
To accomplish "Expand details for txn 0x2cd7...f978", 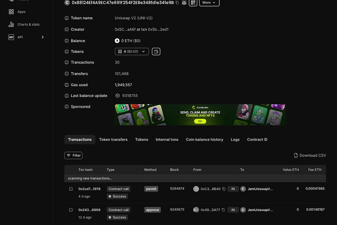I will click(x=71, y=189).
